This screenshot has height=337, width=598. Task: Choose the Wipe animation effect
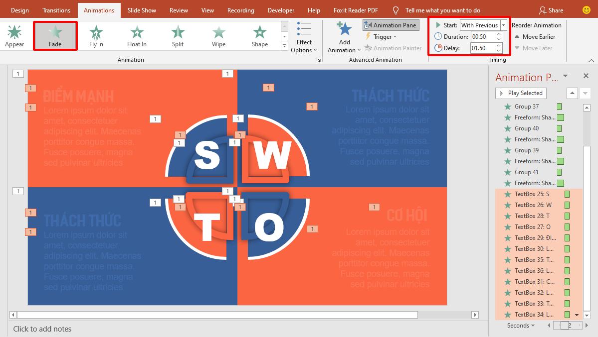(x=218, y=35)
